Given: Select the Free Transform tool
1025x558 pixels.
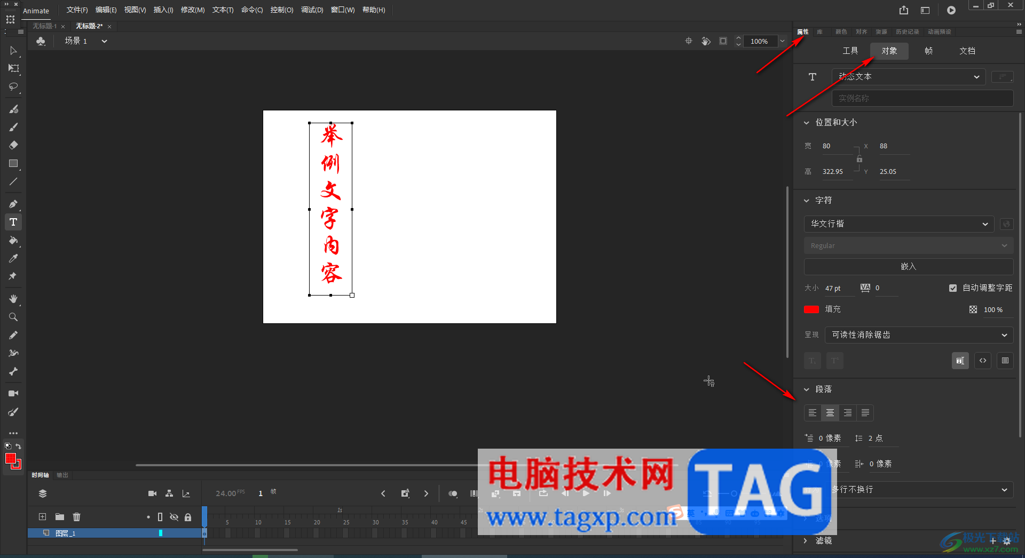Looking at the screenshot, I should coord(13,68).
